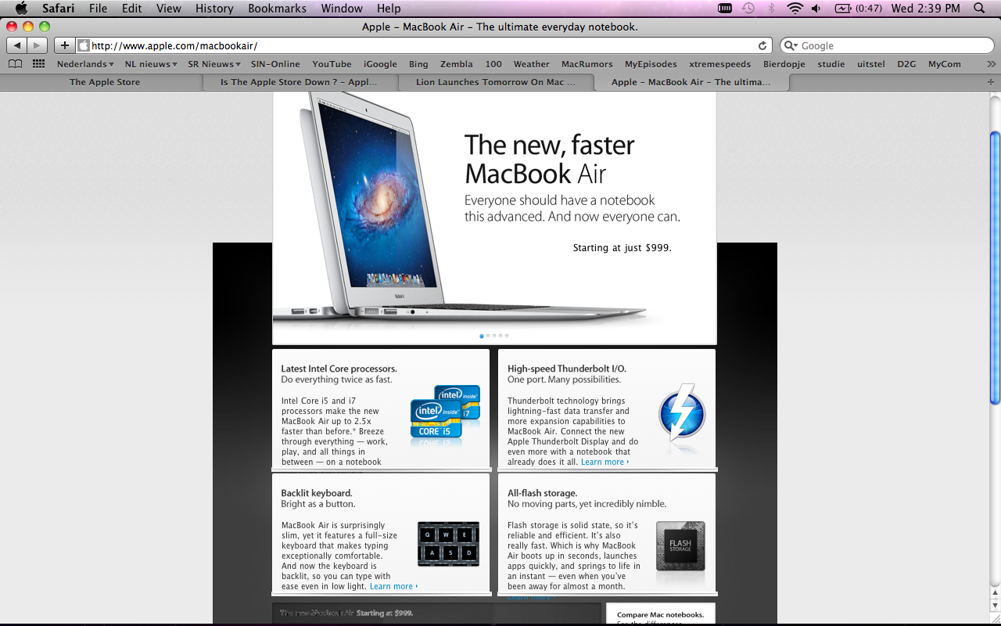1001x626 pixels.
Task: Open the Time Machine status menu
Action: tap(748, 8)
